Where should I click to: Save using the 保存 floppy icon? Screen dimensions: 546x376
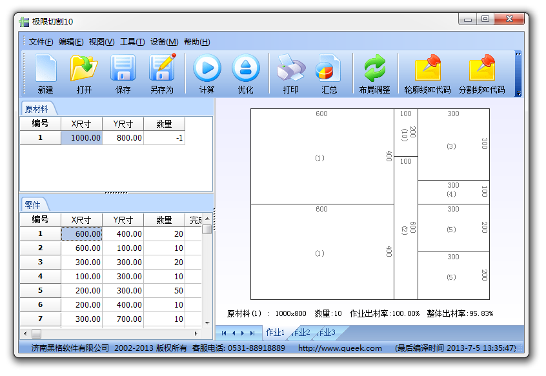pyautogui.click(x=123, y=74)
